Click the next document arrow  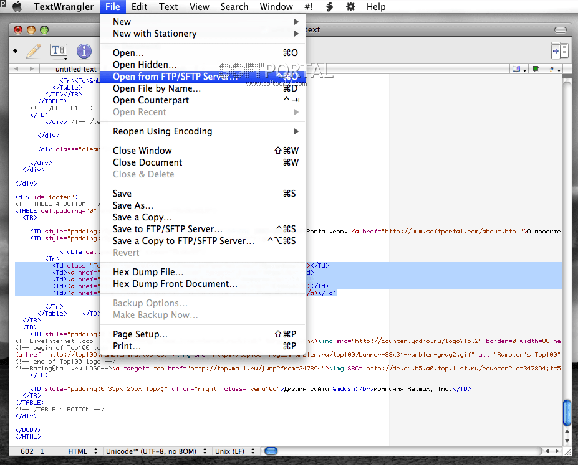pos(32,69)
